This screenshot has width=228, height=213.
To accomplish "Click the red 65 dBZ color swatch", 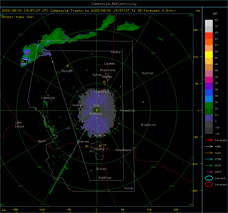I will click(209, 36).
